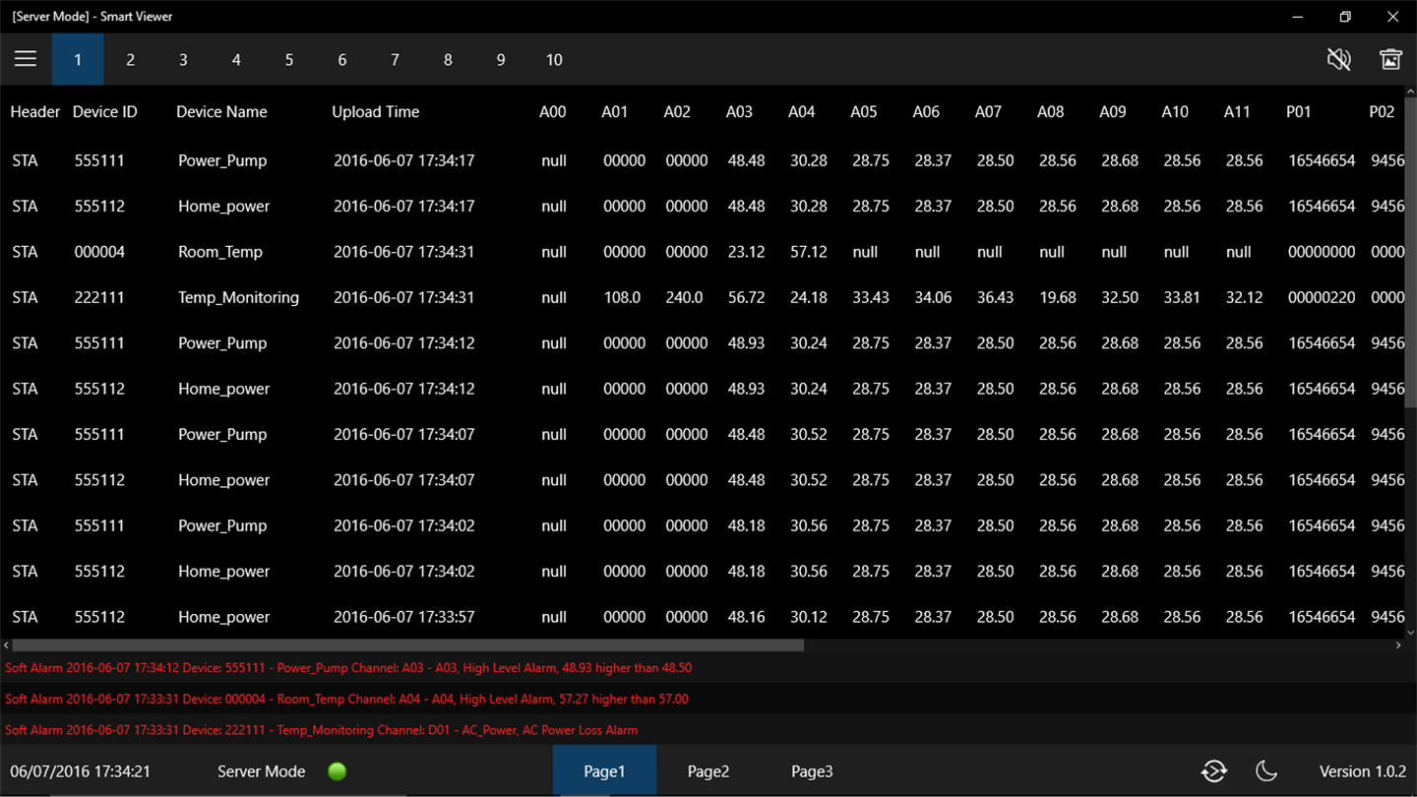Click the 108.0 value in A01
The image size is (1417, 797).
[622, 297]
